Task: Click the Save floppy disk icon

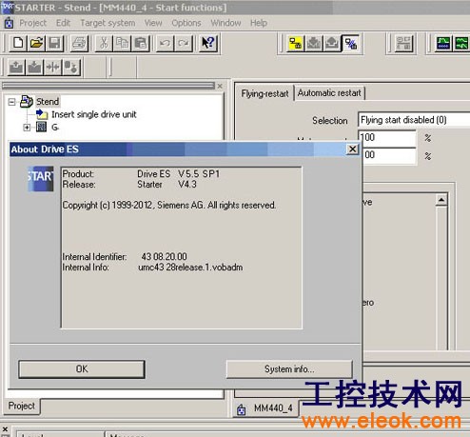Action: [x=54, y=43]
